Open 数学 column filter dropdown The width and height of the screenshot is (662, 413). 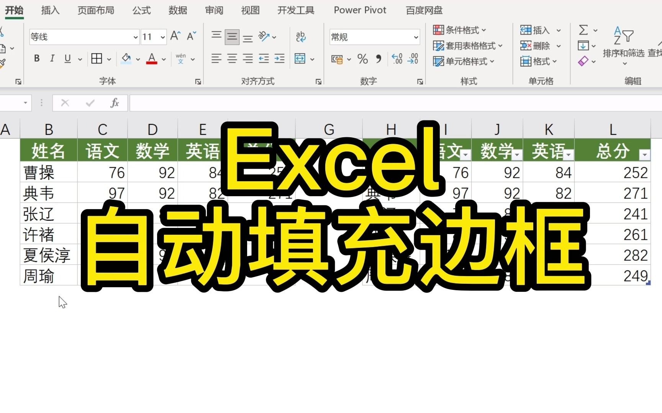pyautogui.click(x=517, y=154)
